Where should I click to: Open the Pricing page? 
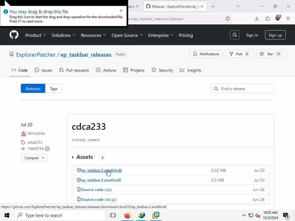point(186,35)
